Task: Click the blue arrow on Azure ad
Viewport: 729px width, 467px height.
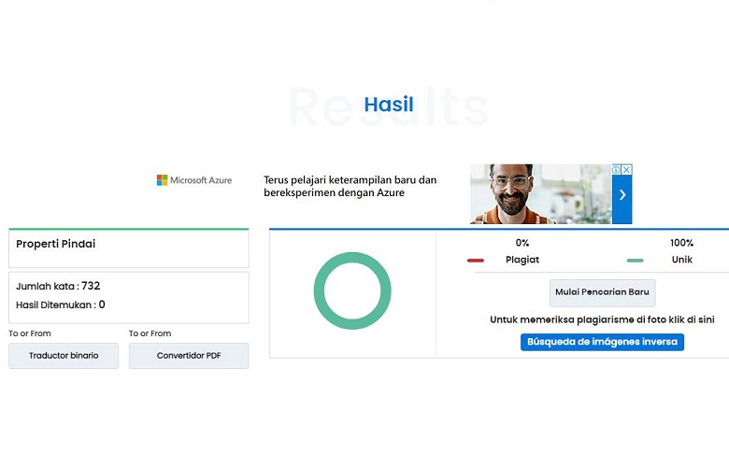Action: [622, 195]
